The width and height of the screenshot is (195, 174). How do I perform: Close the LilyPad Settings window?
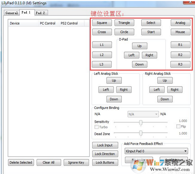tap(189, 2)
